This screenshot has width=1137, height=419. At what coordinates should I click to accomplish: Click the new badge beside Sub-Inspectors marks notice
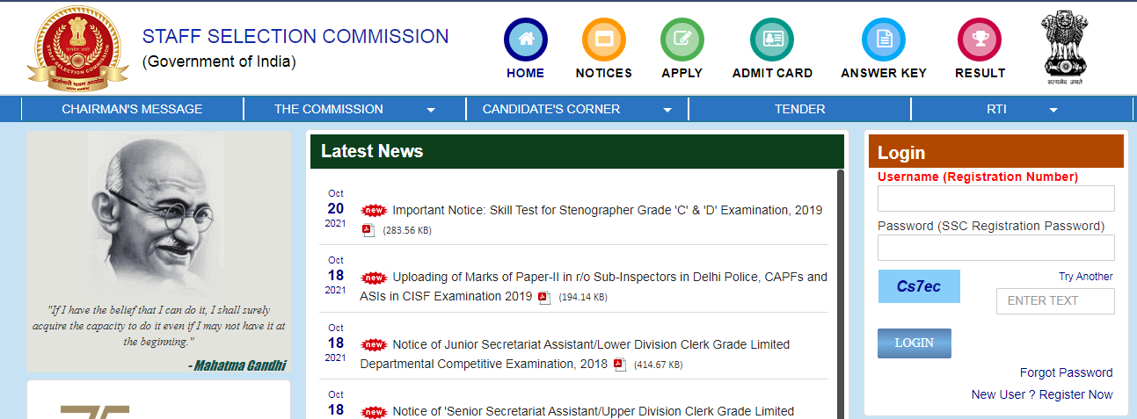pyautogui.click(x=374, y=278)
